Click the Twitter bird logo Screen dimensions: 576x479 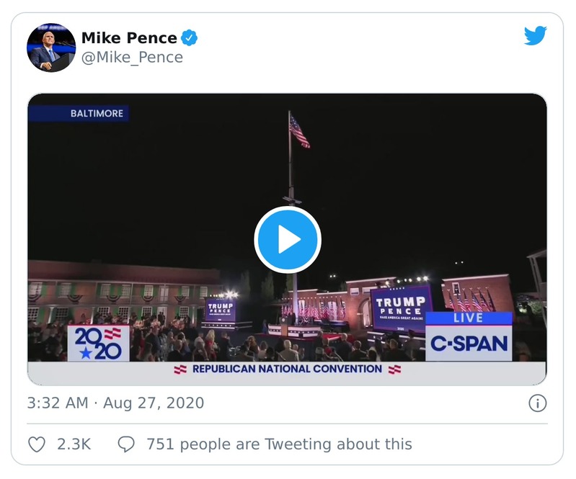(x=535, y=37)
